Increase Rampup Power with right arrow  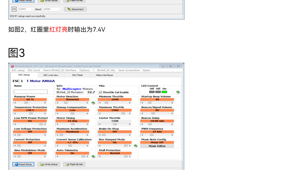click(x=45, y=103)
